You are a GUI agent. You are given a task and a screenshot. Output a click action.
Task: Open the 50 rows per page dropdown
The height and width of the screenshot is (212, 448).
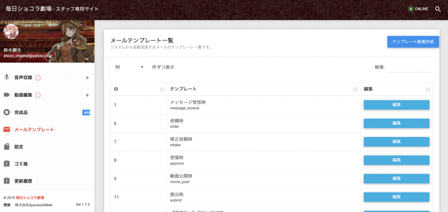(x=129, y=67)
